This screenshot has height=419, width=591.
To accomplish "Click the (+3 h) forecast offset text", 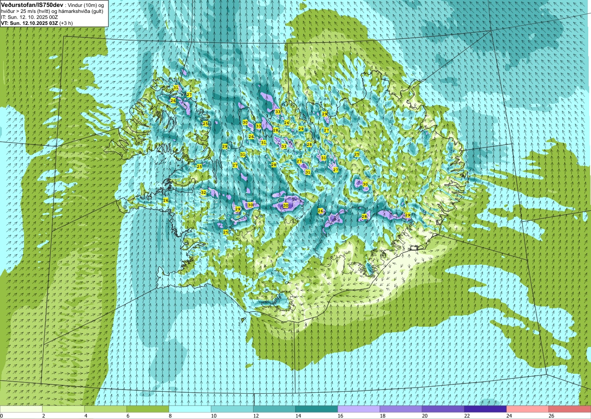I will [66, 23].
